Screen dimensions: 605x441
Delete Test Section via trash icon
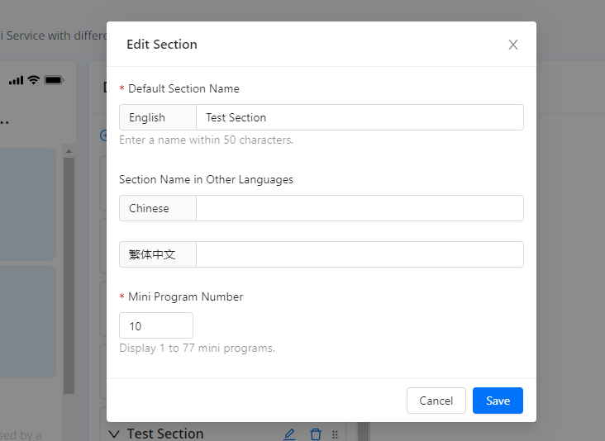[x=315, y=434]
